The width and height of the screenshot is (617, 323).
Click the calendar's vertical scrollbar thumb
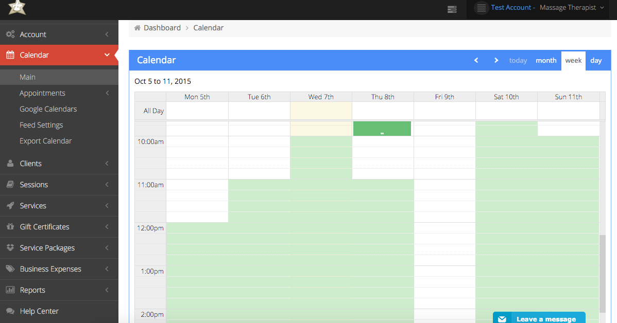(x=602, y=274)
